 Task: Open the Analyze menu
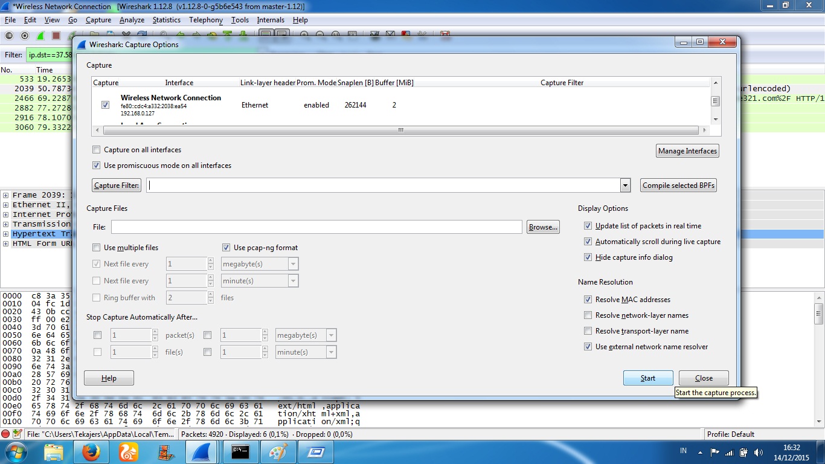[x=132, y=20]
